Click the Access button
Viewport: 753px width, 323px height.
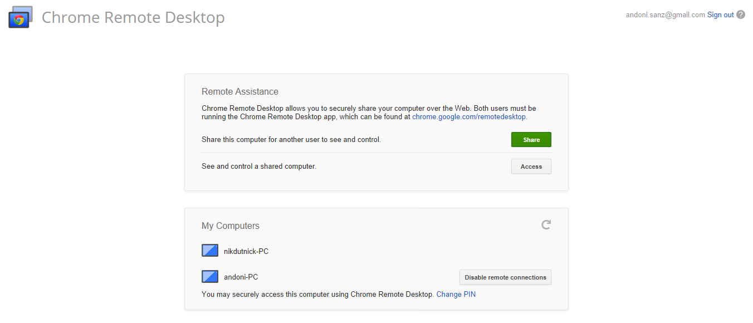click(531, 167)
